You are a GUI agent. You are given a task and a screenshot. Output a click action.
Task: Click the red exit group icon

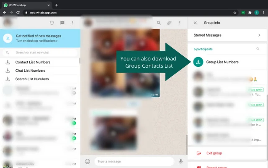199,153
